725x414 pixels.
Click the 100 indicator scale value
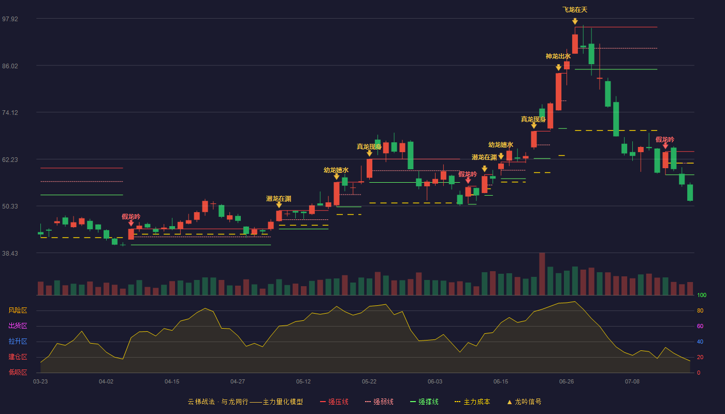click(702, 295)
